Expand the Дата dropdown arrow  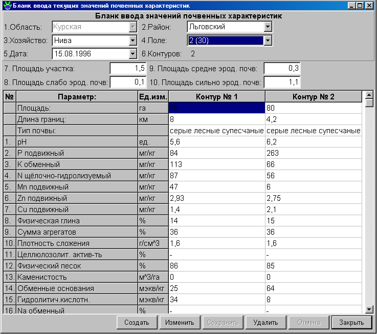[x=132, y=54]
